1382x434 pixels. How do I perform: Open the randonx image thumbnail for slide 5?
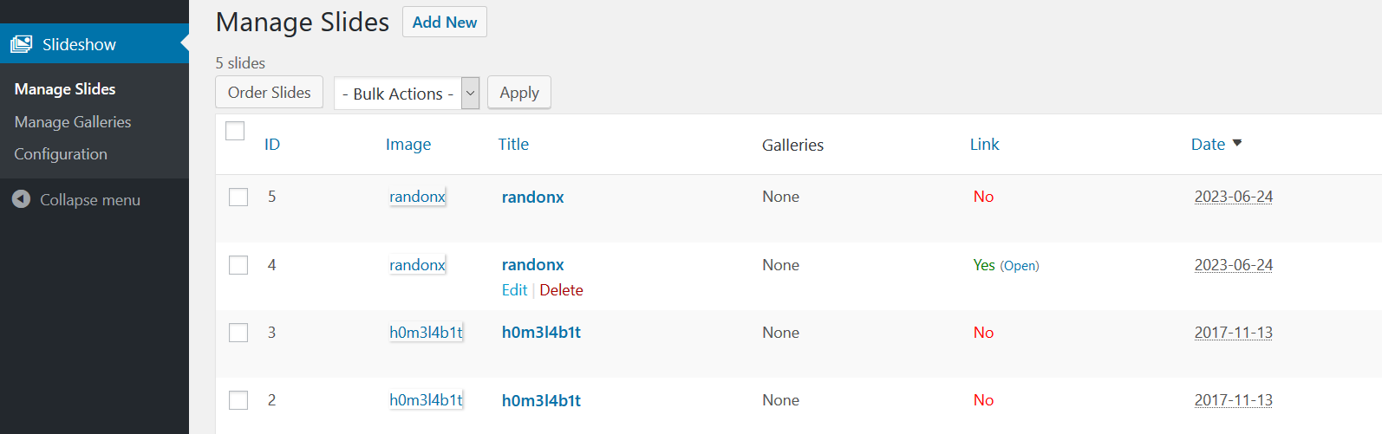417,197
